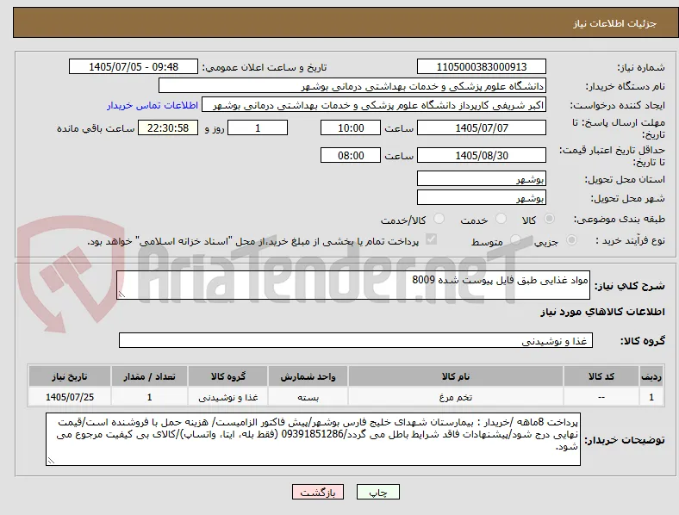Click the response deadline date 1405/07/07
The width and height of the screenshot is (679, 515).
(x=482, y=127)
